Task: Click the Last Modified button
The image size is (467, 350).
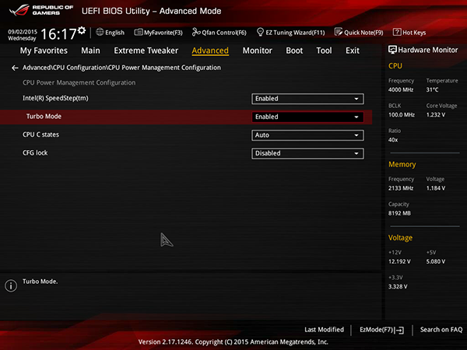Action: coord(324,330)
